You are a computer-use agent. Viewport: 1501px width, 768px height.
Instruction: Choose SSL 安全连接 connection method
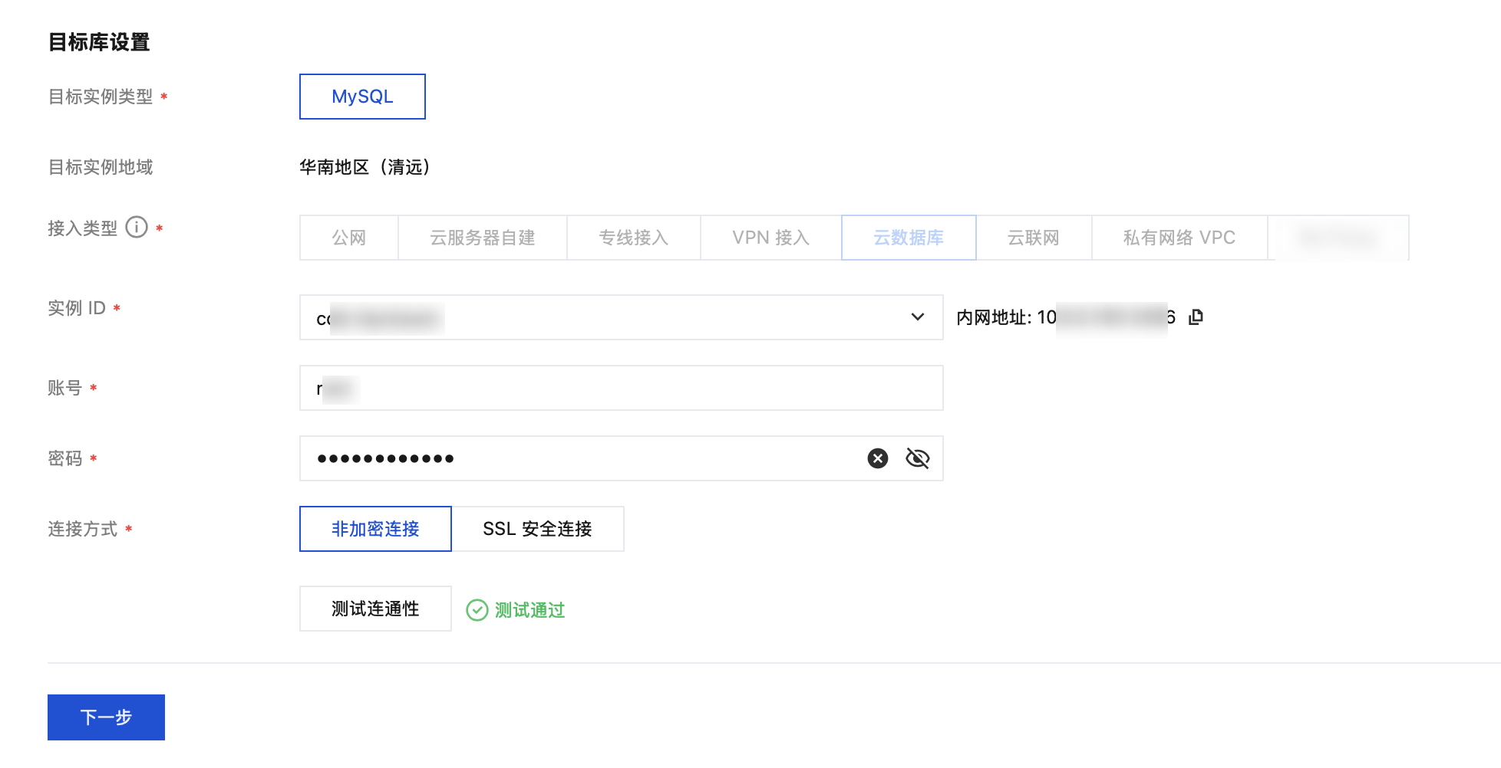[537, 529]
